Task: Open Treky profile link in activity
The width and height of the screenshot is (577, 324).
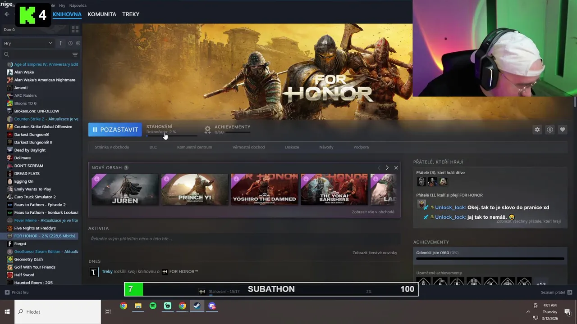Action: coord(107,272)
